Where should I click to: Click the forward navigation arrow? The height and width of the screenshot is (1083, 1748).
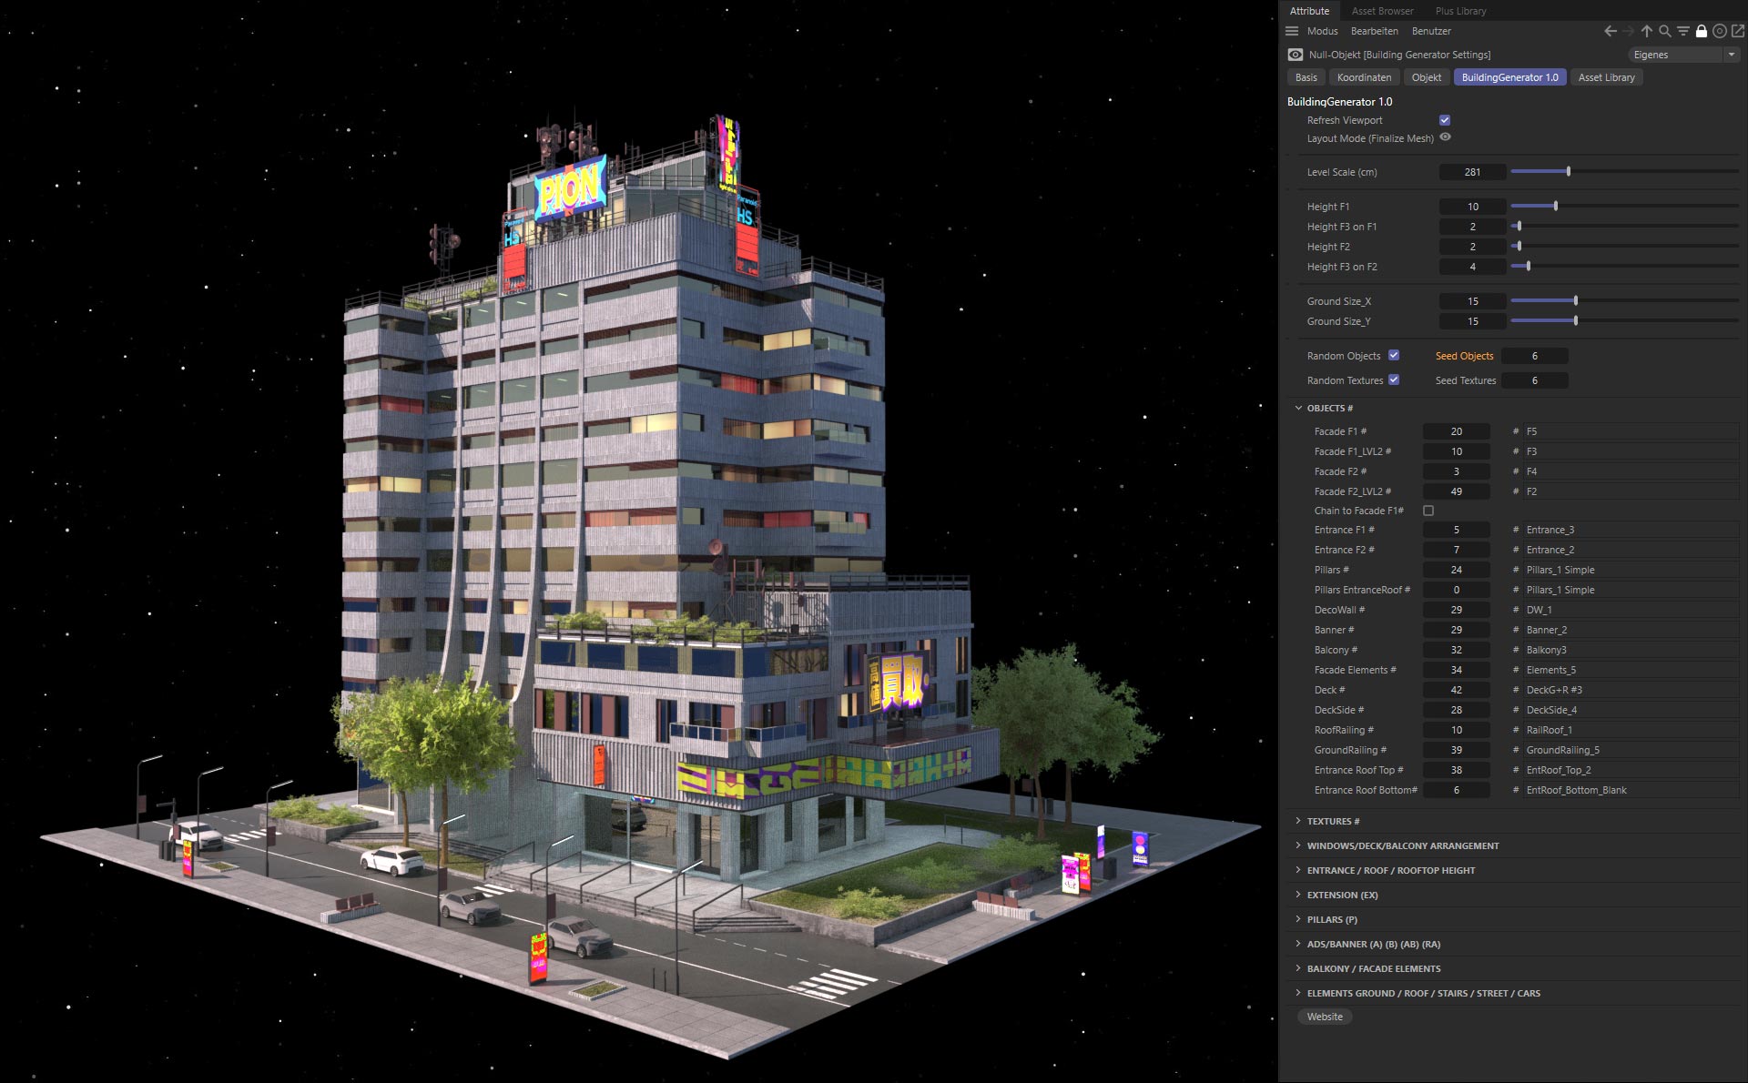1629,31
